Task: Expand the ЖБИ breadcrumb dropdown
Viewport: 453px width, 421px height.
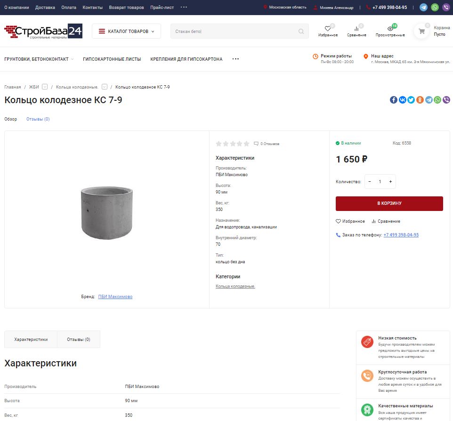Action: click(x=44, y=87)
